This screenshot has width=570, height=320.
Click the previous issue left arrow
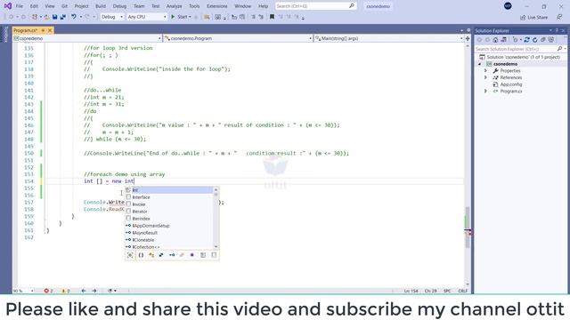coord(84,291)
